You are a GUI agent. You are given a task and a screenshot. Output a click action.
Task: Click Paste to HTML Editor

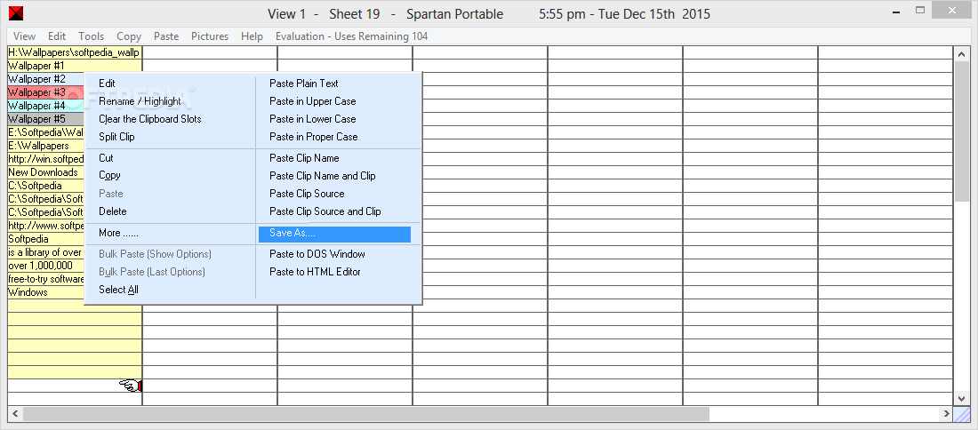[x=315, y=272]
